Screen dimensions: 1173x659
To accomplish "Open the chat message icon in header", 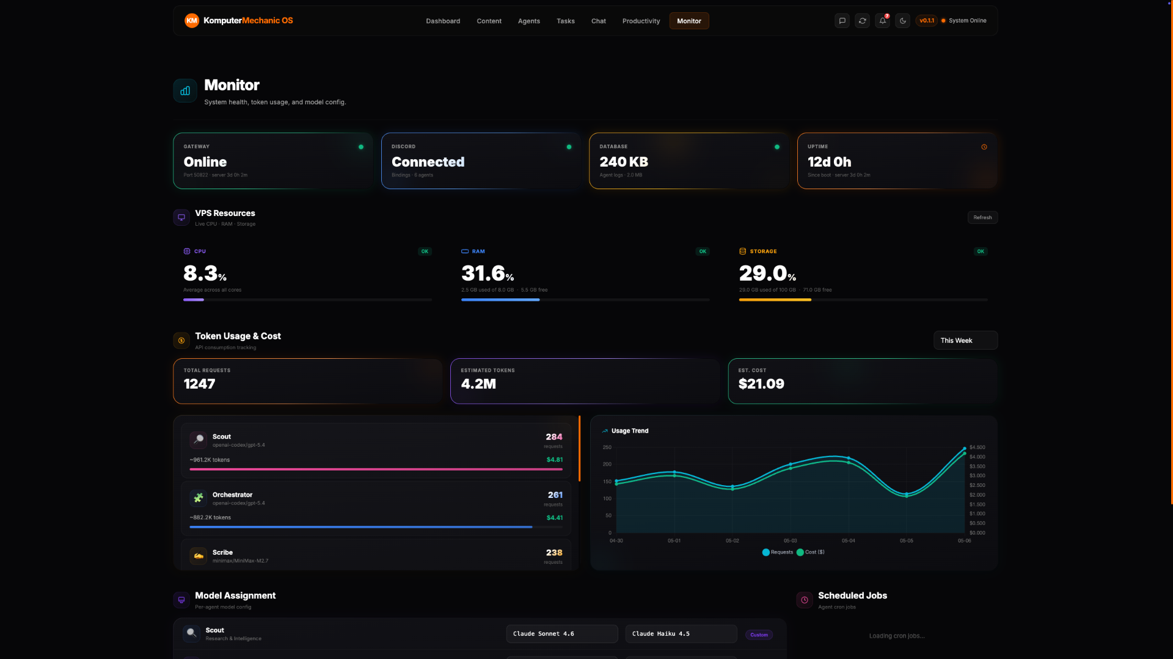I will coord(842,21).
